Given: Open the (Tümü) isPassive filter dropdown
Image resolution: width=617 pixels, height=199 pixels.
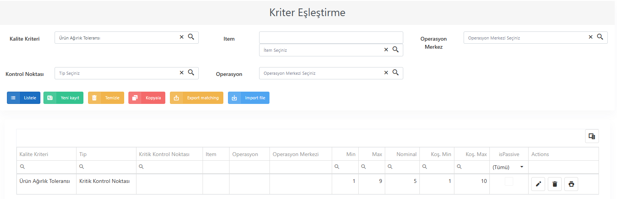Looking at the screenshot, I should 509,167.
